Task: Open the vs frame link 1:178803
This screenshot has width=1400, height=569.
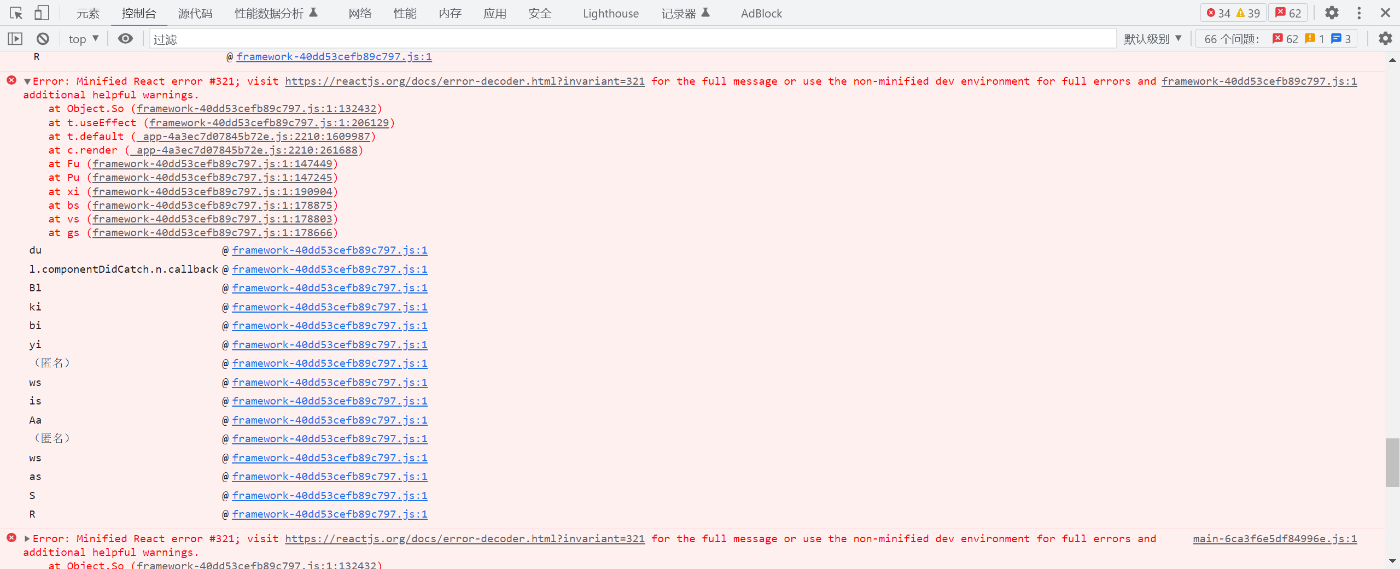Action: coord(212,219)
